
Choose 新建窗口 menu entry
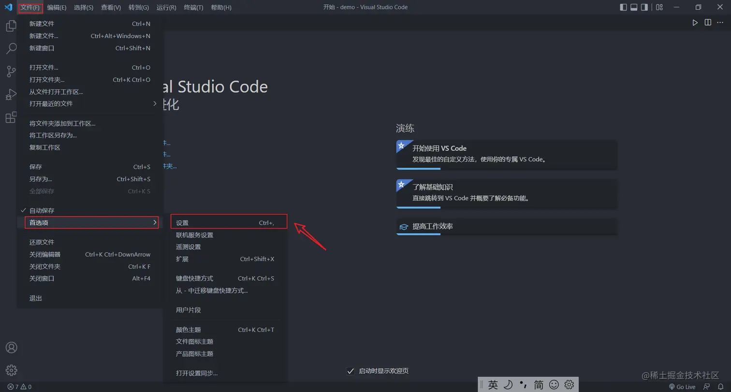(x=90, y=48)
